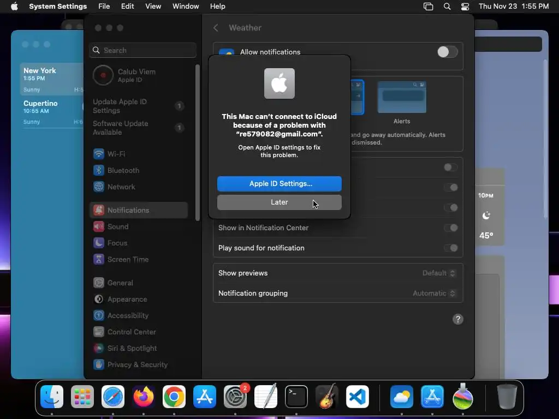Image resolution: width=559 pixels, height=419 pixels.
Task: Select New York in the Weather window
Action: [52, 80]
